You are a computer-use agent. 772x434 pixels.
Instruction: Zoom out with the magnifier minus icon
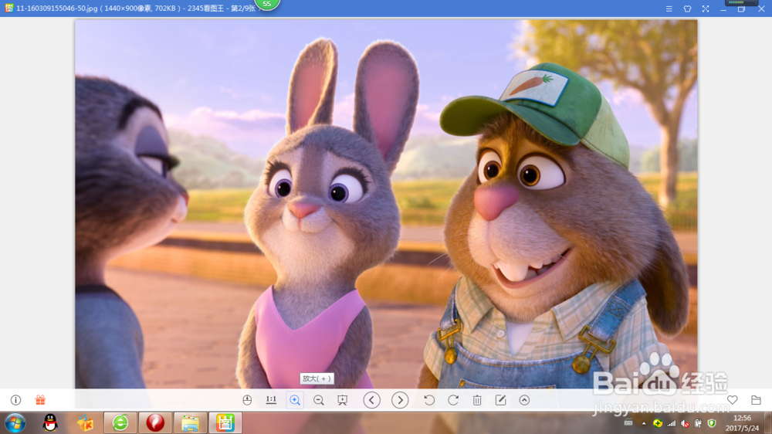pyautogui.click(x=319, y=400)
